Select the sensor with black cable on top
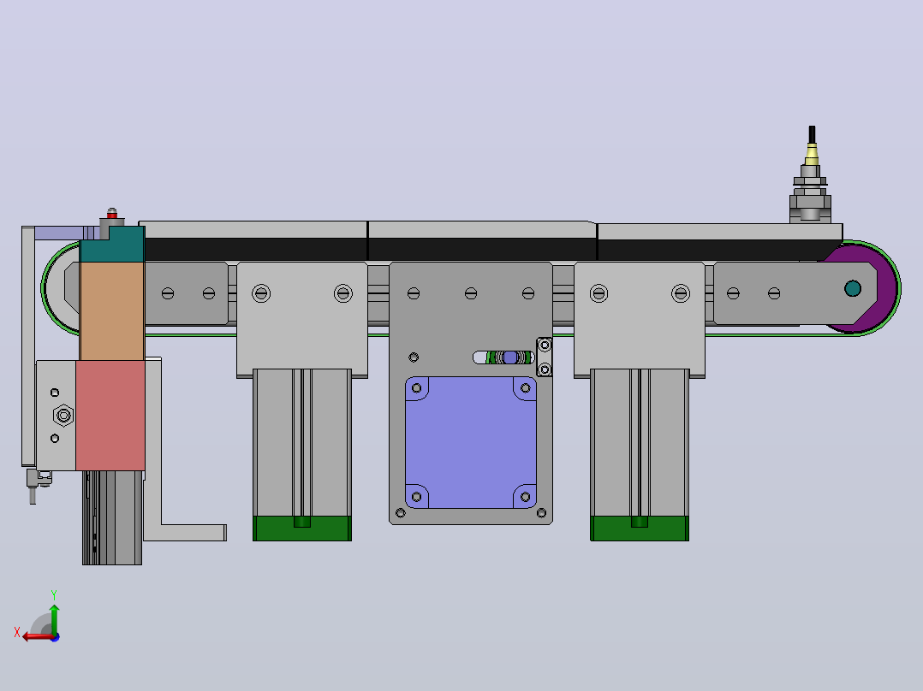Screen dimensions: 923x691 click(x=811, y=175)
